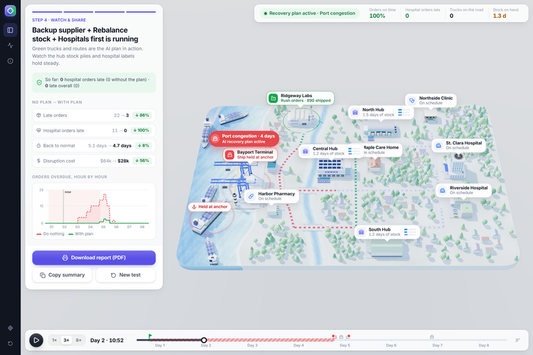Click the Harbor Pharmacy pill icon
Screen dimensions: 533x355
coord(251,196)
